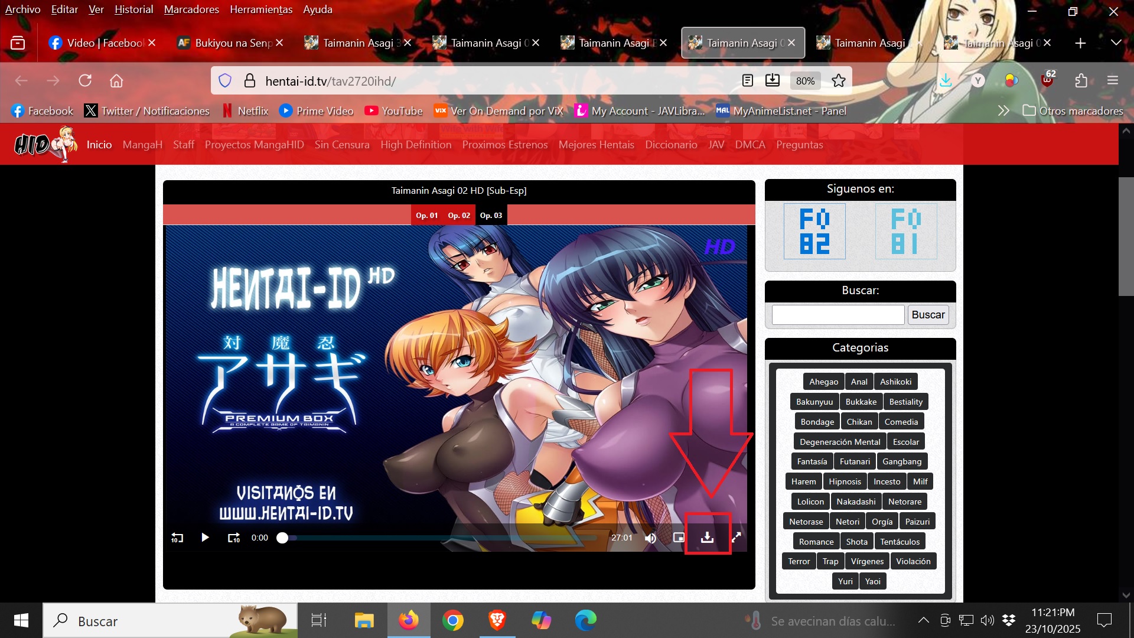This screenshot has height=638, width=1134.
Task: Click the Buscar button in sidebar
Action: pos(927,315)
